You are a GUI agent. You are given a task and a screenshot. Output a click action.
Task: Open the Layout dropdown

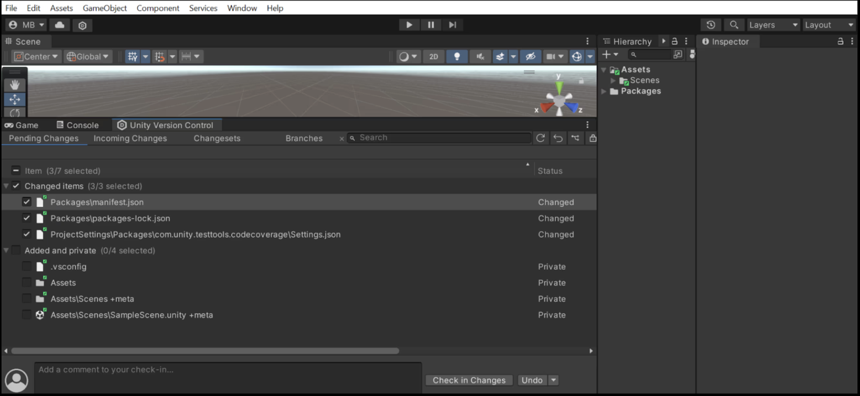coord(829,25)
